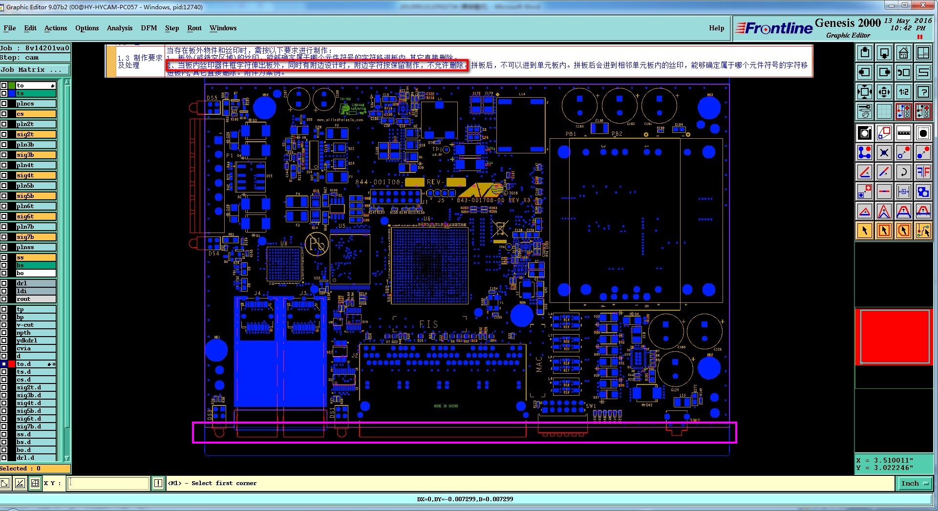The height and width of the screenshot is (511, 938).
Task: Open the DFM menu
Action: click(x=149, y=28)
